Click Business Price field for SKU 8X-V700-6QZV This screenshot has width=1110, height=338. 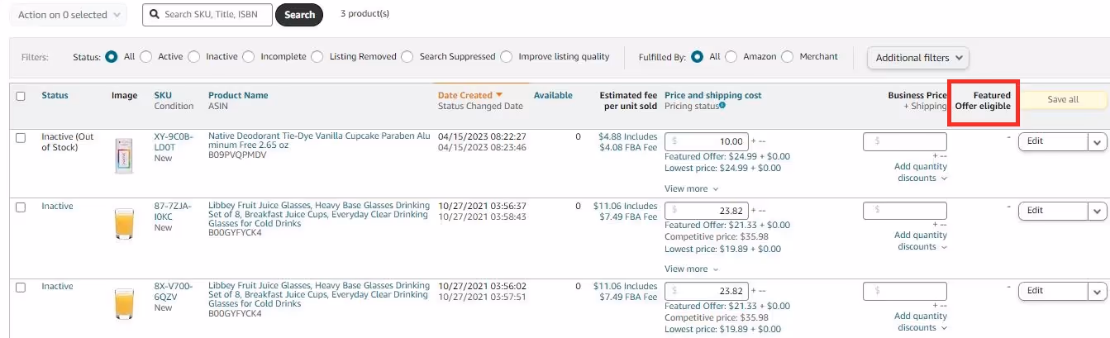pos(905,291)
